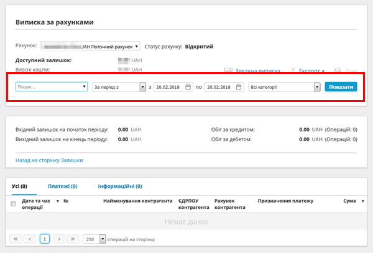Image resolution: width=373 pixels, height=253 pixels.
Task: Switch to the Інформаційні (0) tab
Action: 120,186
